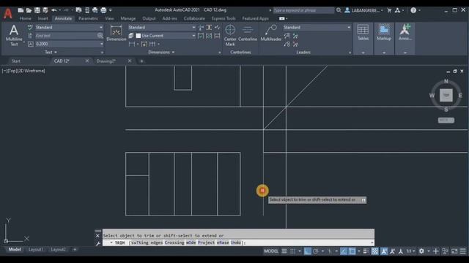Click the Linear dimension icon
The height and width of the screenshot is (263, 469).
[x=132, y=44]
